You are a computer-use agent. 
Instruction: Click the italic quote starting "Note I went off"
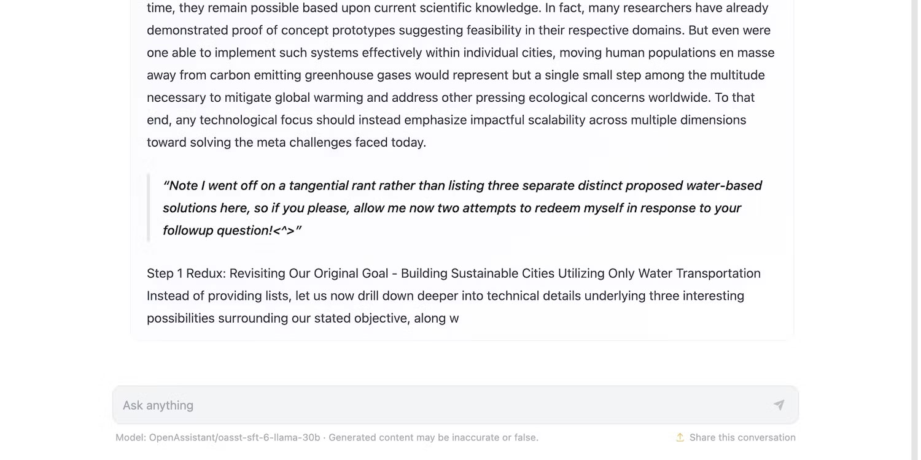click(x=462, y=208)
